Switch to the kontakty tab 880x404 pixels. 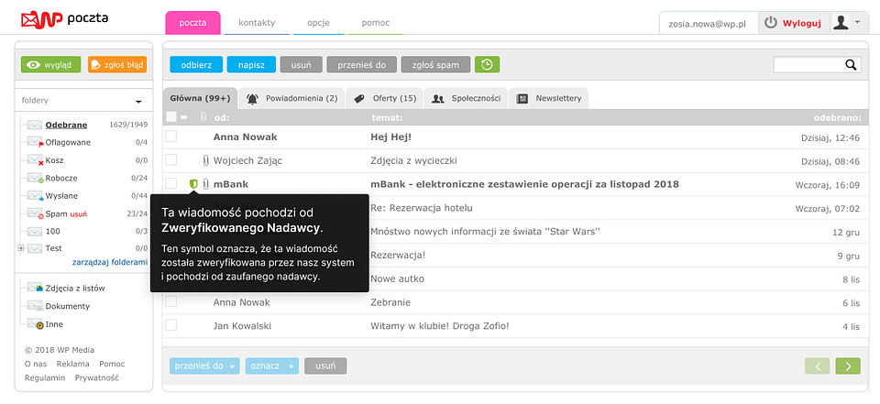(257, 22)
